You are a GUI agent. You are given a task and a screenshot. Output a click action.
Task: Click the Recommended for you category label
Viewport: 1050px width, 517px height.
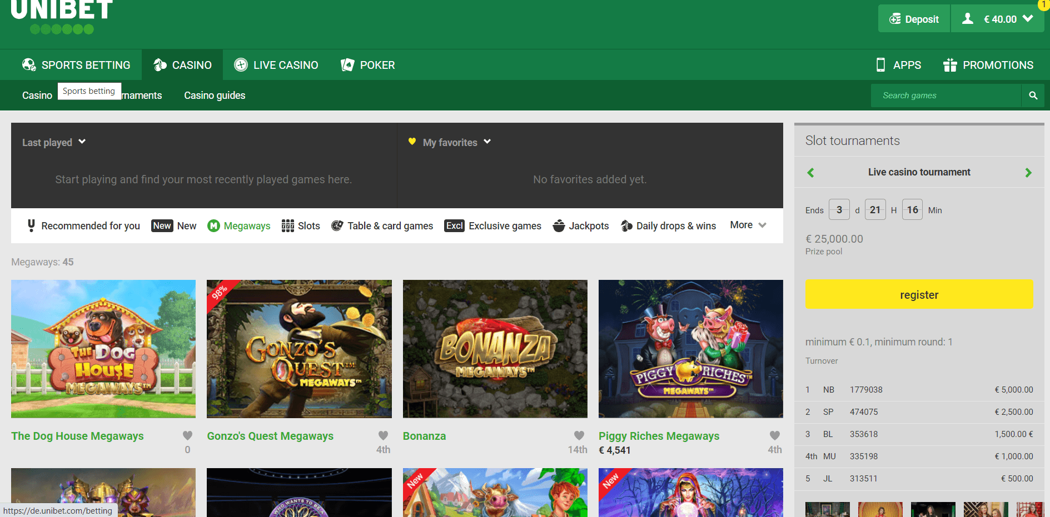click(x=91, y=225)
